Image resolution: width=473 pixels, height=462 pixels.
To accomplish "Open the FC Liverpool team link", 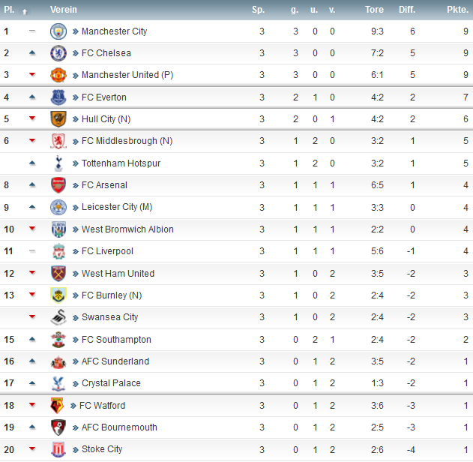I will point(107,251).
